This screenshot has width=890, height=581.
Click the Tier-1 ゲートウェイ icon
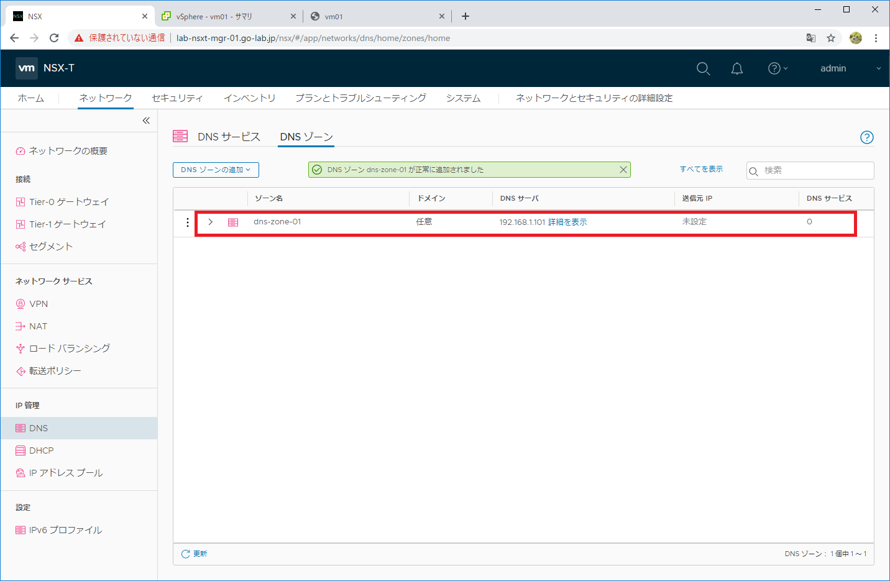coord(21,224)
